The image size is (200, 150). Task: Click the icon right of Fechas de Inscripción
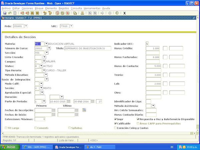coord(84,110)
